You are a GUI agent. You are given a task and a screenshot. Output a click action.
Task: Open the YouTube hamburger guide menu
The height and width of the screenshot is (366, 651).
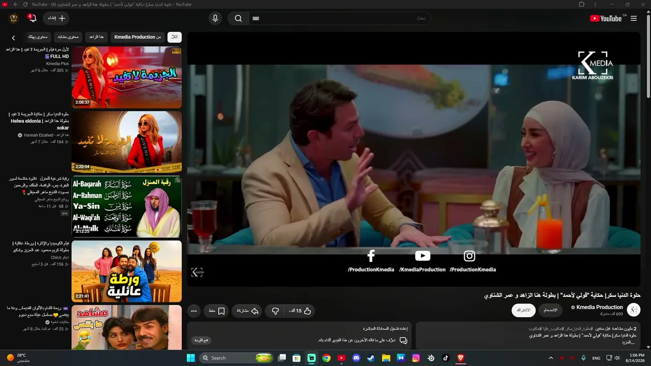pos(634,18)
